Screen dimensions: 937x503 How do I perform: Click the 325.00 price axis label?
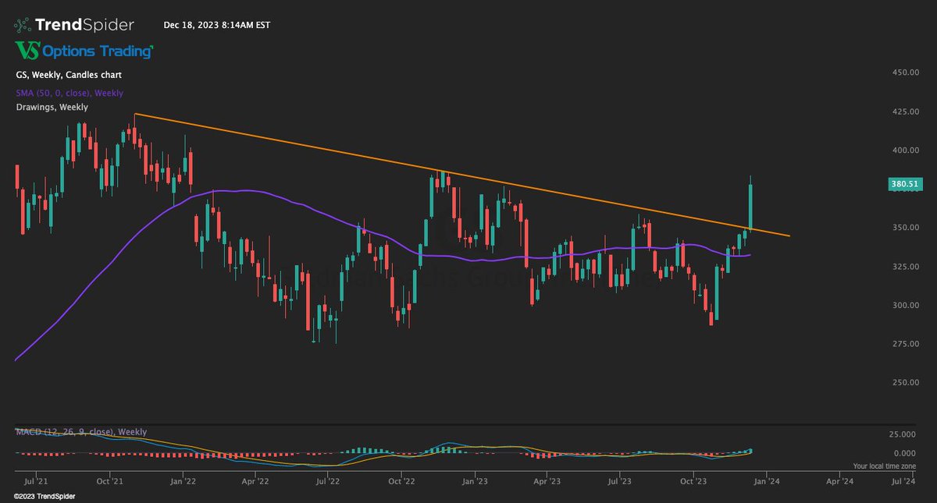905,267
